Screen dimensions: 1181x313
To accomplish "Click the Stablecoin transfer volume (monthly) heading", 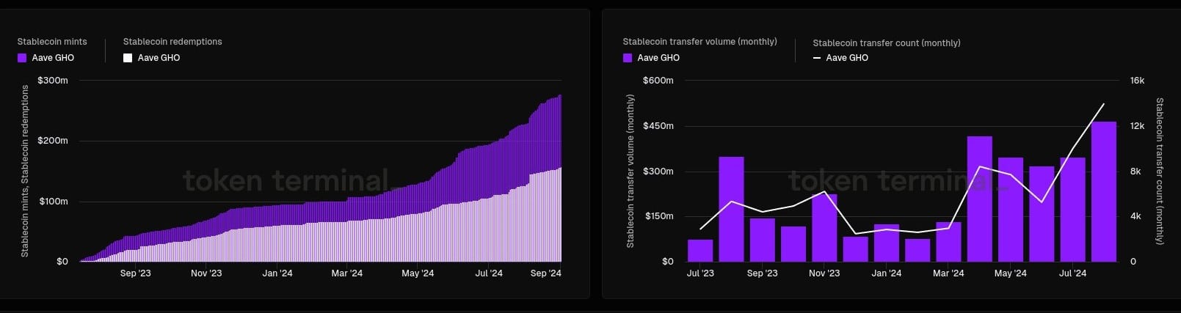I will pos(699,42).
